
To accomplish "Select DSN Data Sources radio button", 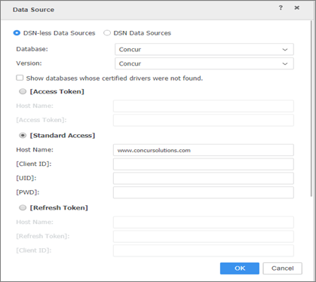I will tap(107, 33).
